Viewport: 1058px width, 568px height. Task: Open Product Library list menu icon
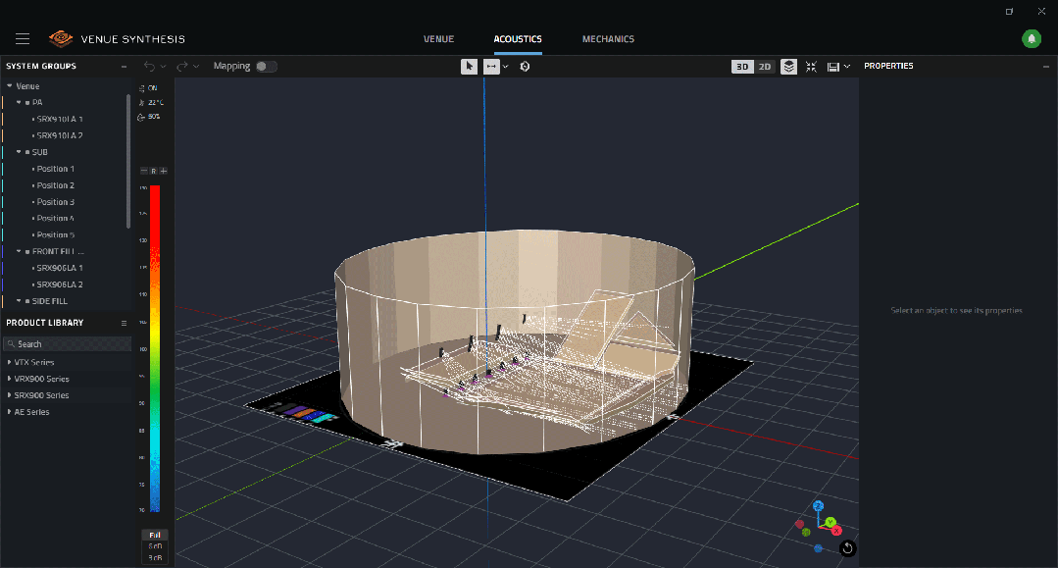coord(124,323)
